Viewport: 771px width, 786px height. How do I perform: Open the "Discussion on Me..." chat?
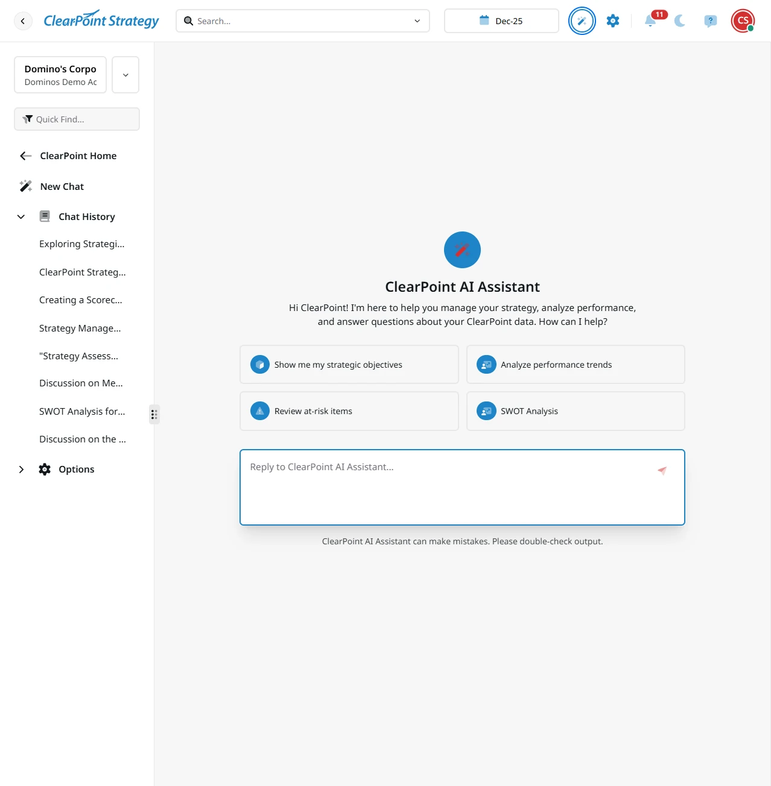tap(81, 383)
